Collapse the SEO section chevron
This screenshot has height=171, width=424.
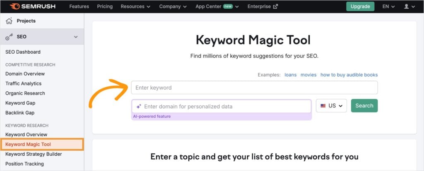click(x=76, y=37)
